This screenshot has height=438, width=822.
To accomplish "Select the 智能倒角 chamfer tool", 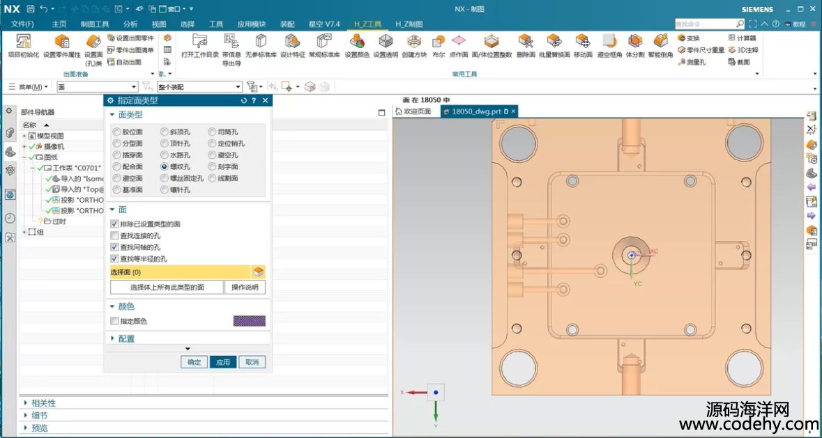I will 660,45.
